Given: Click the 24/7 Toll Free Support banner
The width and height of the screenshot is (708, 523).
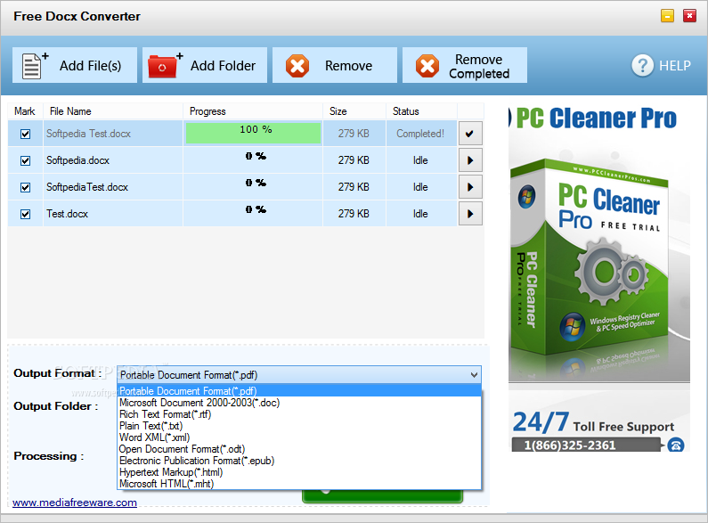Looking at the screenshot, I should [x=594, y=423].
